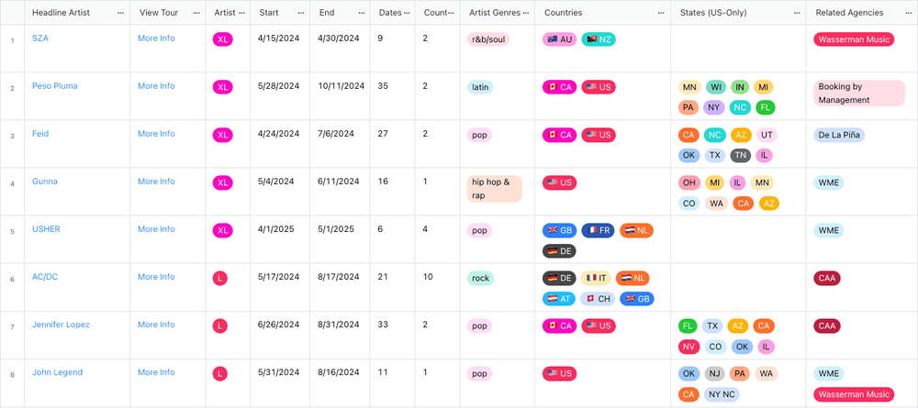
Task: Click the IT country tag in AC/DC row
Action: (596, 278)
